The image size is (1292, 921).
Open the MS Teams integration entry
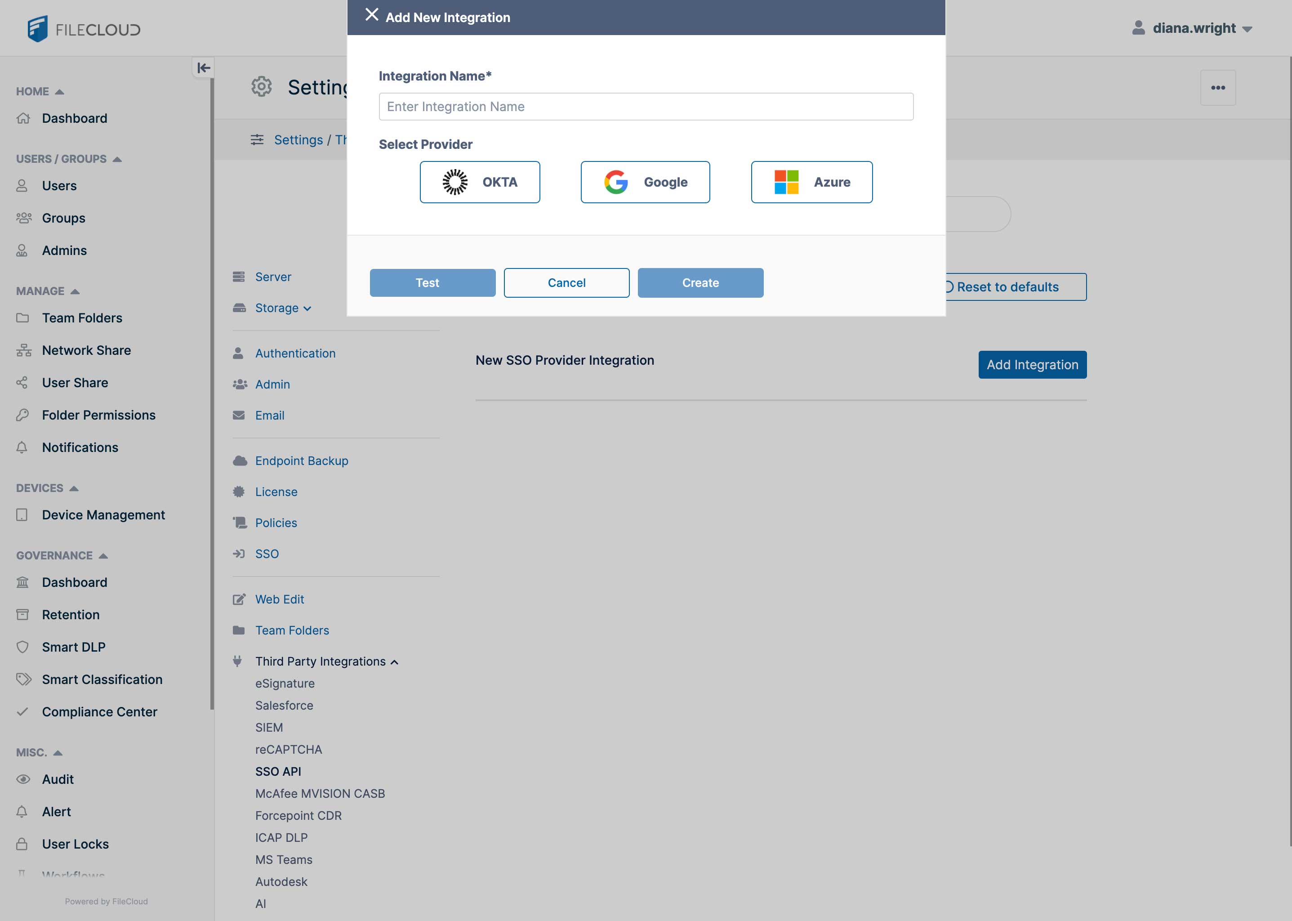tap(284, 859)
